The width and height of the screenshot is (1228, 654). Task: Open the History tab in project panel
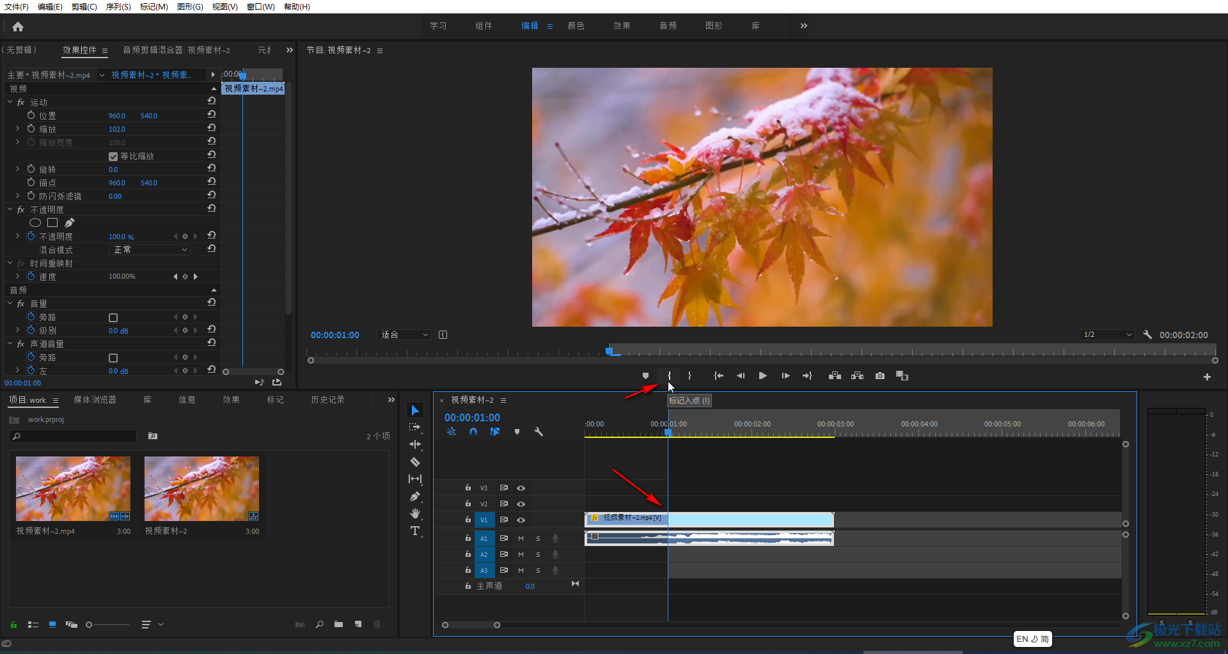point(327,400)
